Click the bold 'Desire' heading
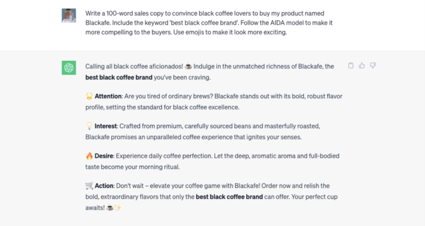425x226 pixels. [105, 156]
